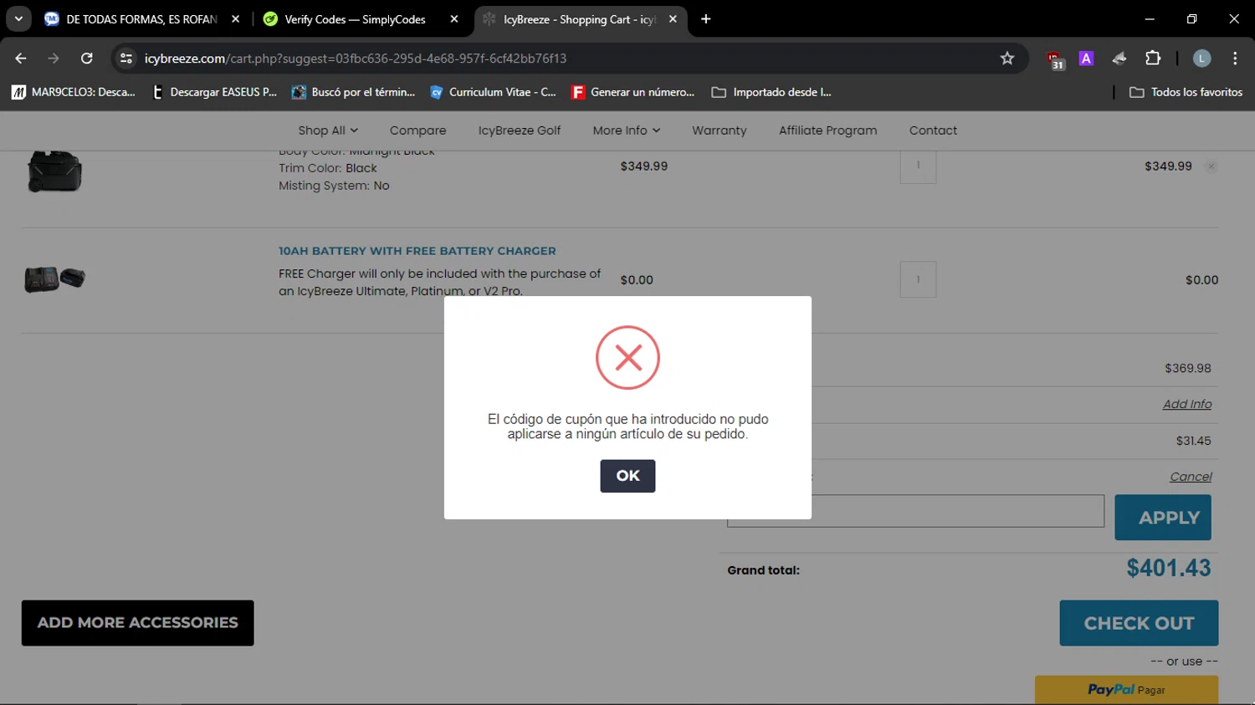Viewport: 1255px width, 705px height.
Task: Dismiss the coupon error with OK
Action: pyautogui.click(x=627, y=476)
